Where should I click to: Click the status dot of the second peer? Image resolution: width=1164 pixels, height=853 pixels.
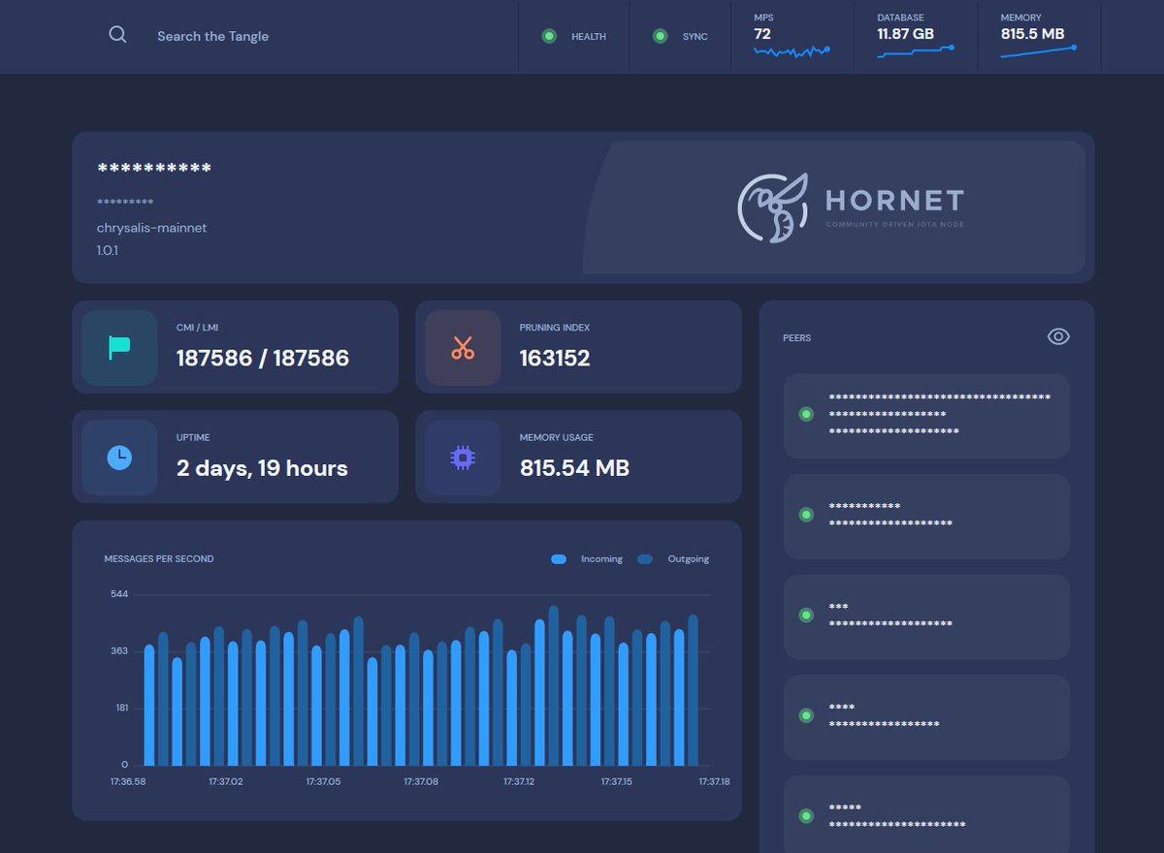(x=805, y=515)
